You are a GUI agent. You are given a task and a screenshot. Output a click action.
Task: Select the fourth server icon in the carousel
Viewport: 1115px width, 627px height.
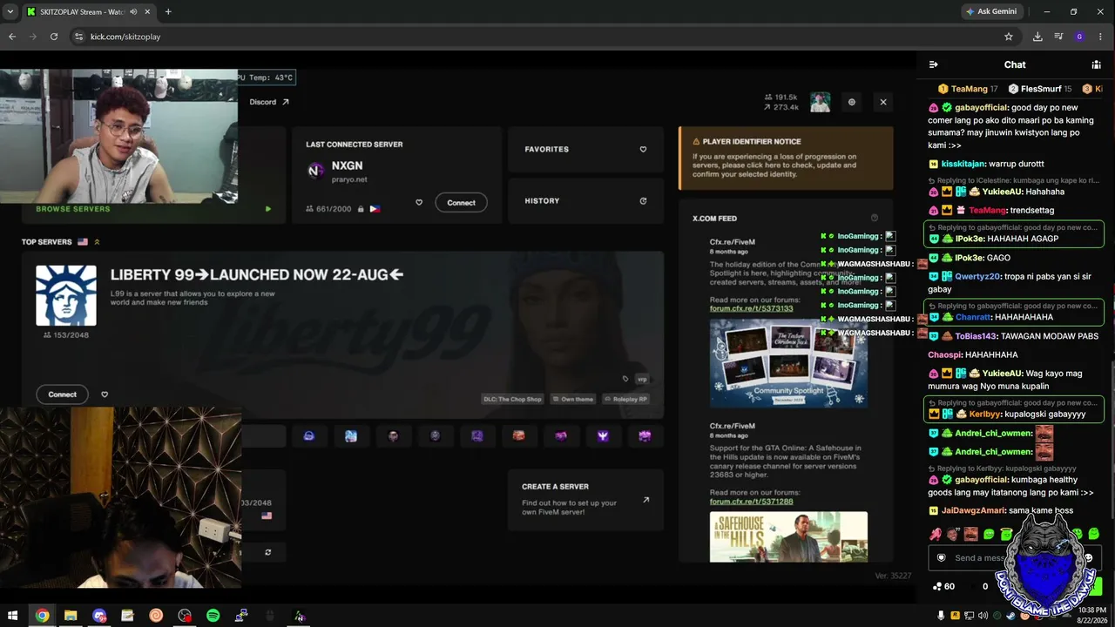pos(435,436)
